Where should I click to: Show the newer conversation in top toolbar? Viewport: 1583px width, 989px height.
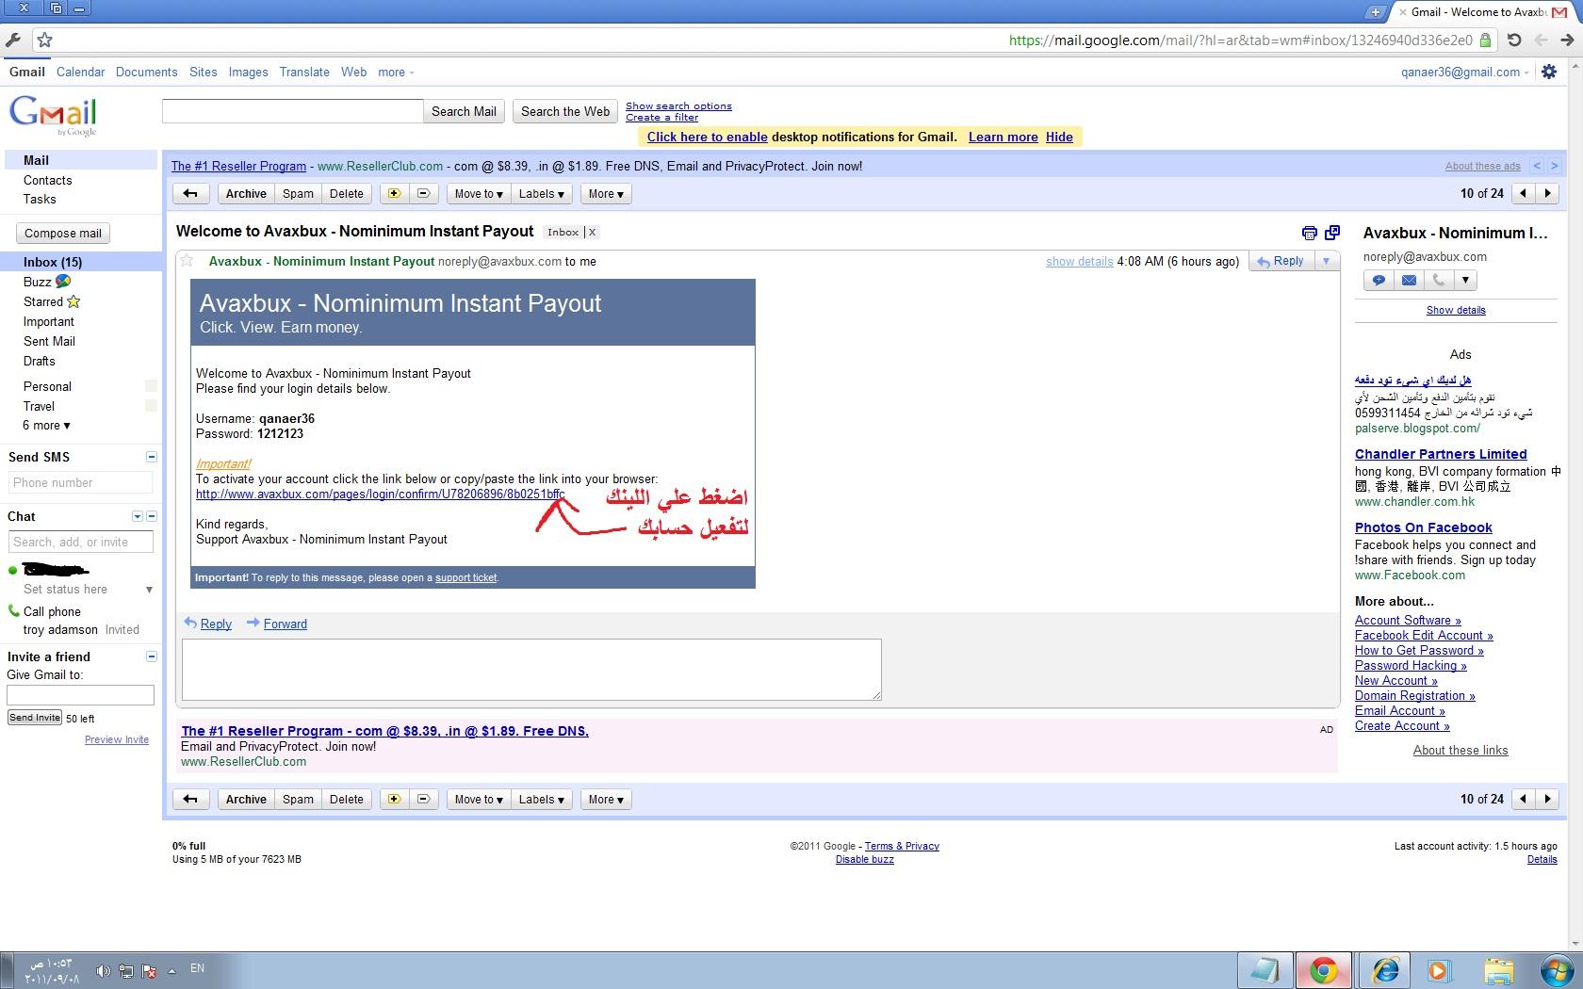tap(1523, 193)
